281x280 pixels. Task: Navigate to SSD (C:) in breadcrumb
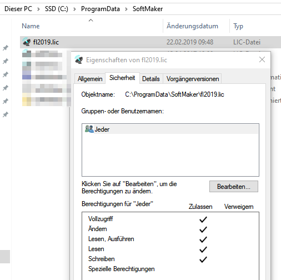57,9
